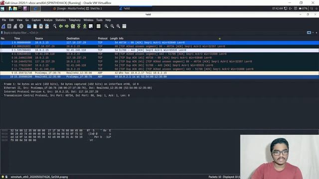Sort by the Time column header

[x=17, y=38]
